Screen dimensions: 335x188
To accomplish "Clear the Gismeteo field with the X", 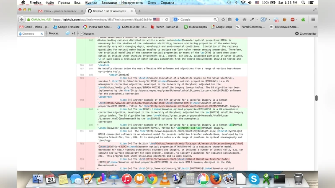I will pos(41,34).
